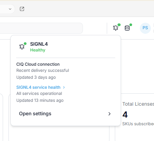Click the SIGNL4 popup title
Screen dimensions: 154x141
click(39, 44)
